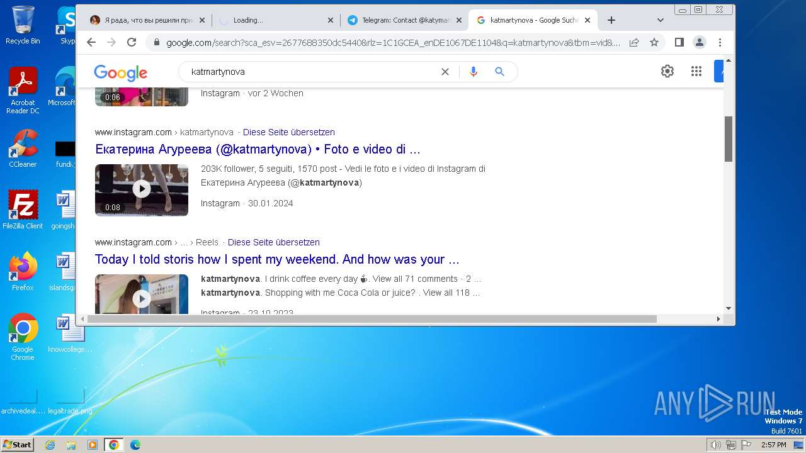Open Microsoft Edge from taskbar
806x453 pixels.
[135, 445]
